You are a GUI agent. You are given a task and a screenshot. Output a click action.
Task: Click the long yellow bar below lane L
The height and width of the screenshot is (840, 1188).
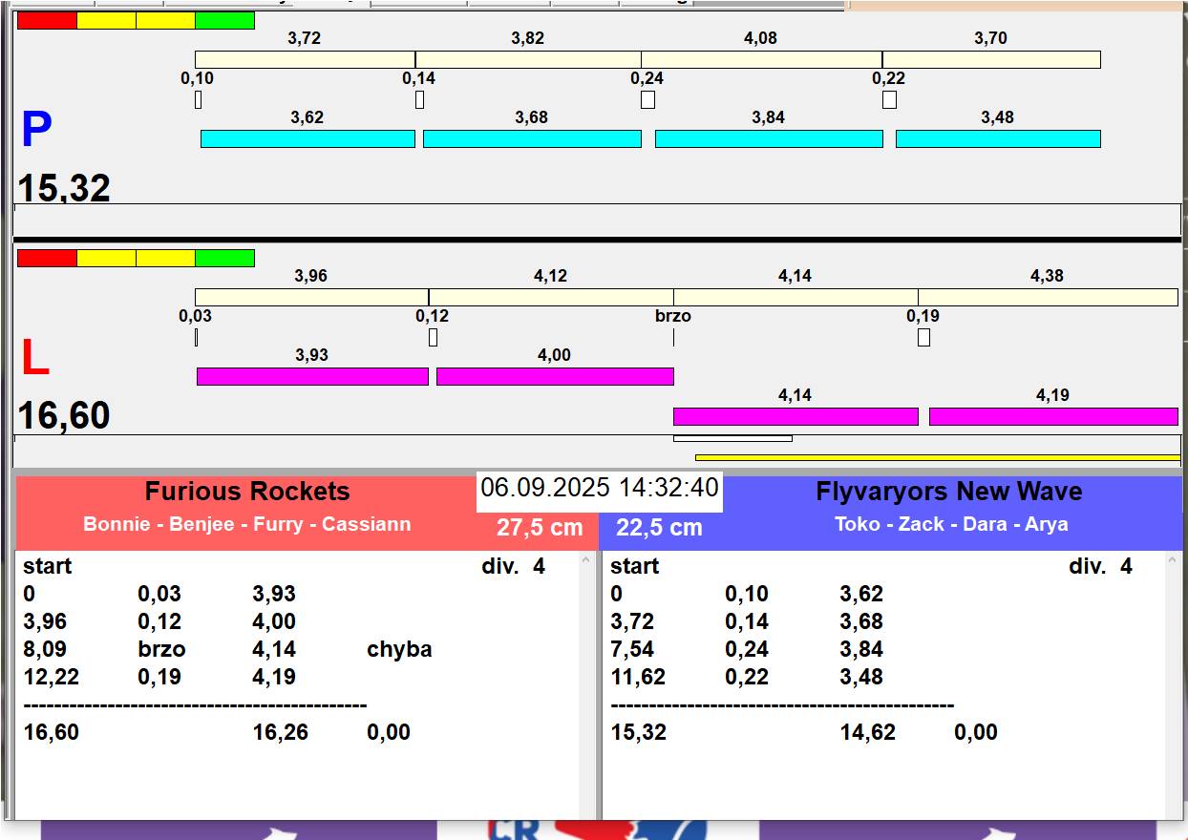point(937,458)
